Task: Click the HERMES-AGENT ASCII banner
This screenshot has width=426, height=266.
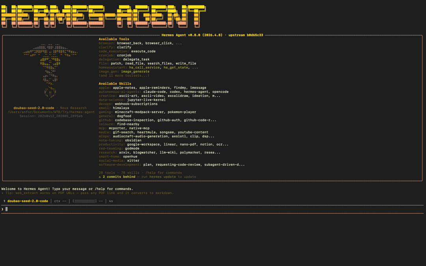Action: (x=103, y=16)
